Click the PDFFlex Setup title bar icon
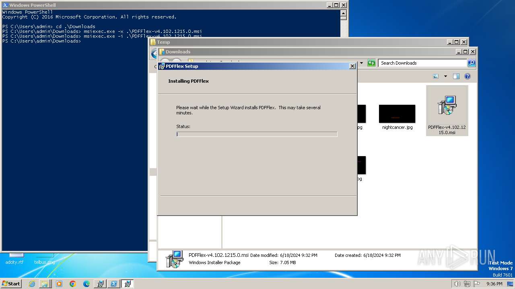515x289 pixels. pos(162,66)
